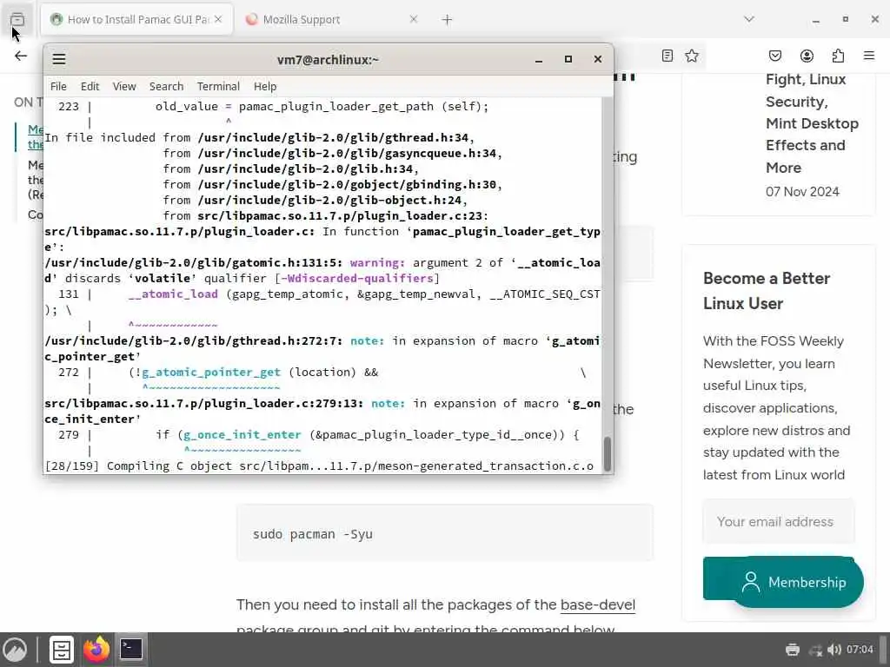The height and width of the screenshot is (667, 890).
Task: Toggle Firefox reader view icon
Action: 667,56
